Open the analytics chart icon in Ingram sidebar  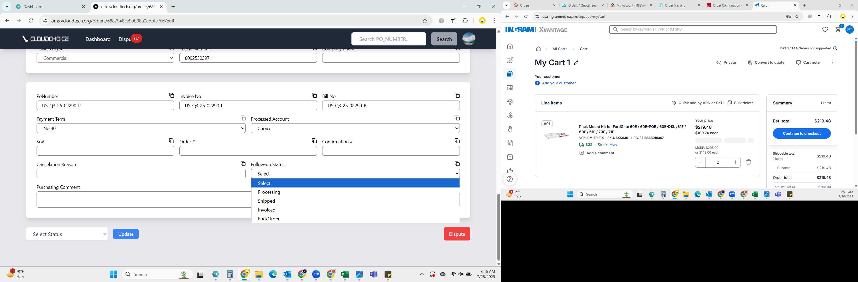point(510,60)
